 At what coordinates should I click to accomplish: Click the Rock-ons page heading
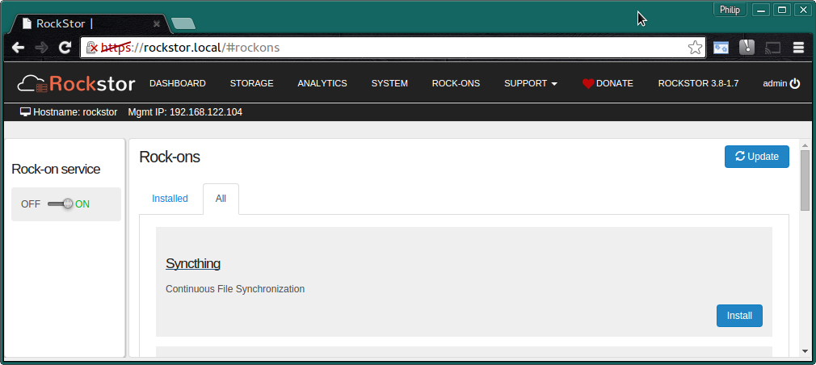[x=170, y=157]
